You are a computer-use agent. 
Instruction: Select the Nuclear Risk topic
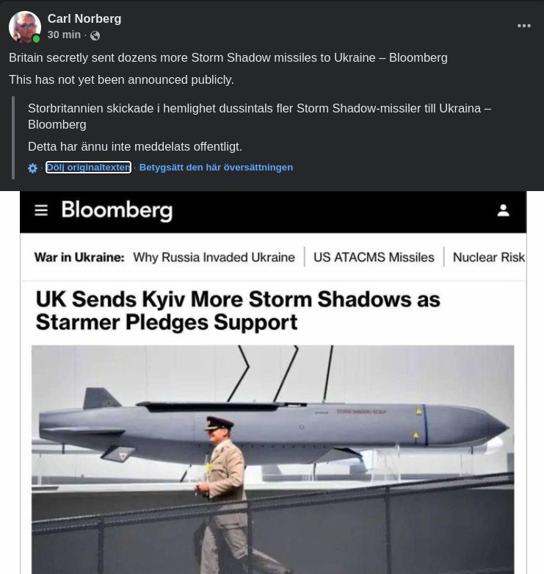coord(488,257)
